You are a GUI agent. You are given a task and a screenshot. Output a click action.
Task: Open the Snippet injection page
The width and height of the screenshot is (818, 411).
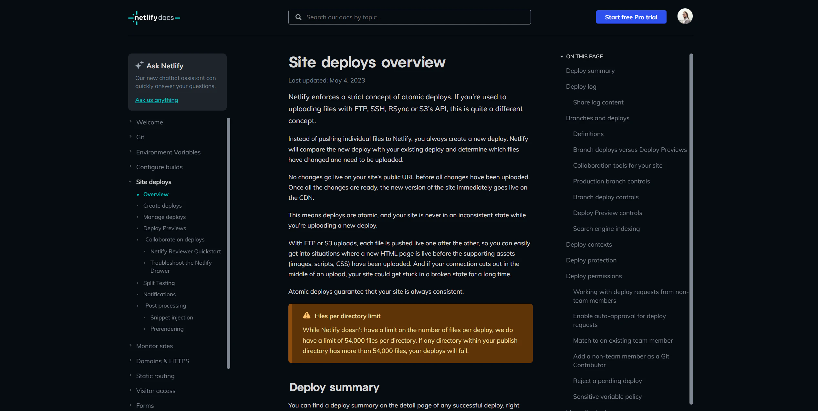coord(171,318)
